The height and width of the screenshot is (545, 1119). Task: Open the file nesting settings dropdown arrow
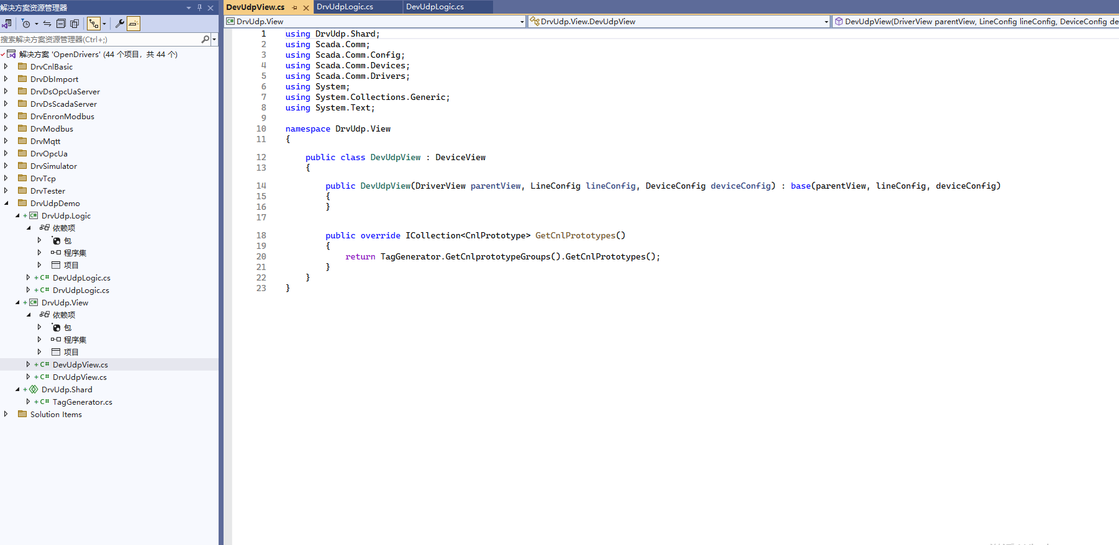tap(104, 24)
